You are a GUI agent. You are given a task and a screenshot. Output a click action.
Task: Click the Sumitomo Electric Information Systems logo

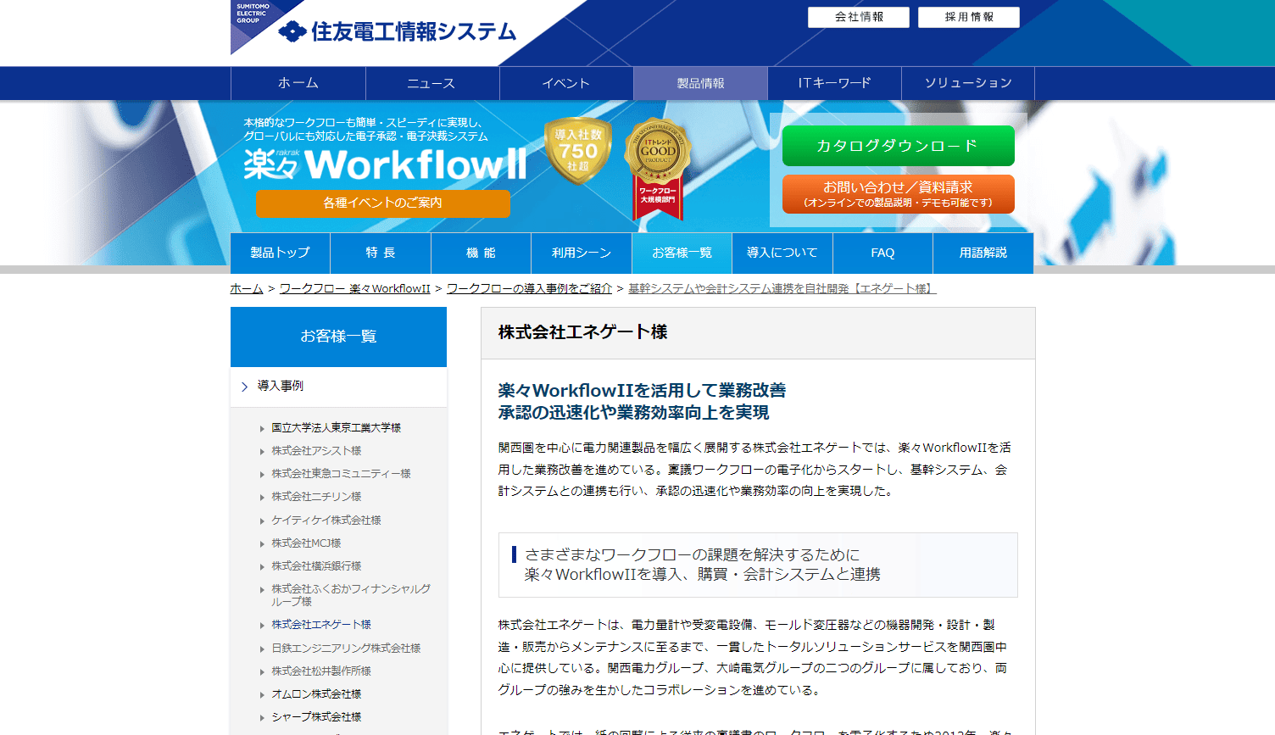coord(398,31)
